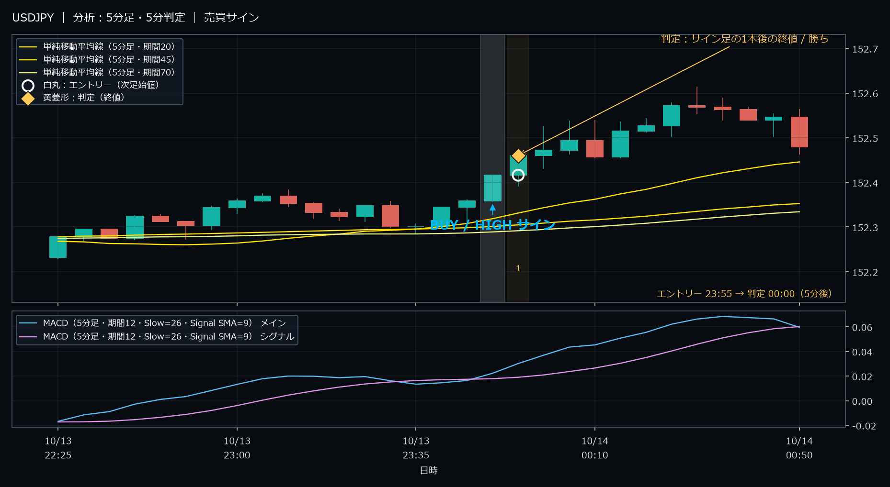This screenshot has width=890, height=487.
Task: Click the 10/13 23:00 time axis label
Action: tap(237, 448)
